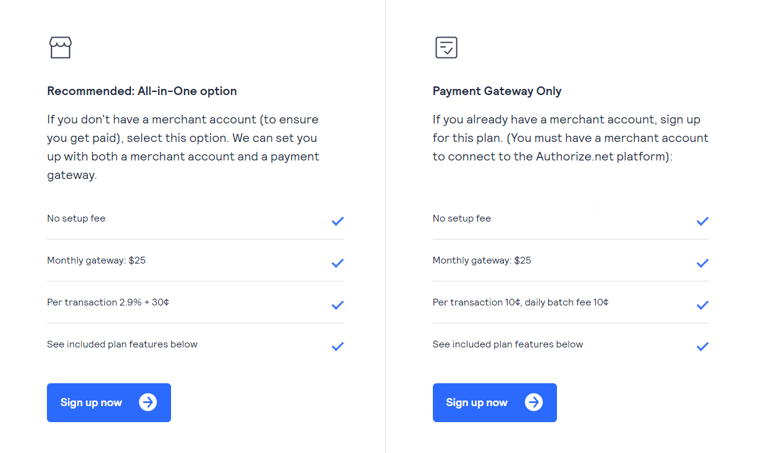Click the checkmark beside All-in-One monthly gateway $25
Viewport: 770px width, 453px height.
coord(338,263)
